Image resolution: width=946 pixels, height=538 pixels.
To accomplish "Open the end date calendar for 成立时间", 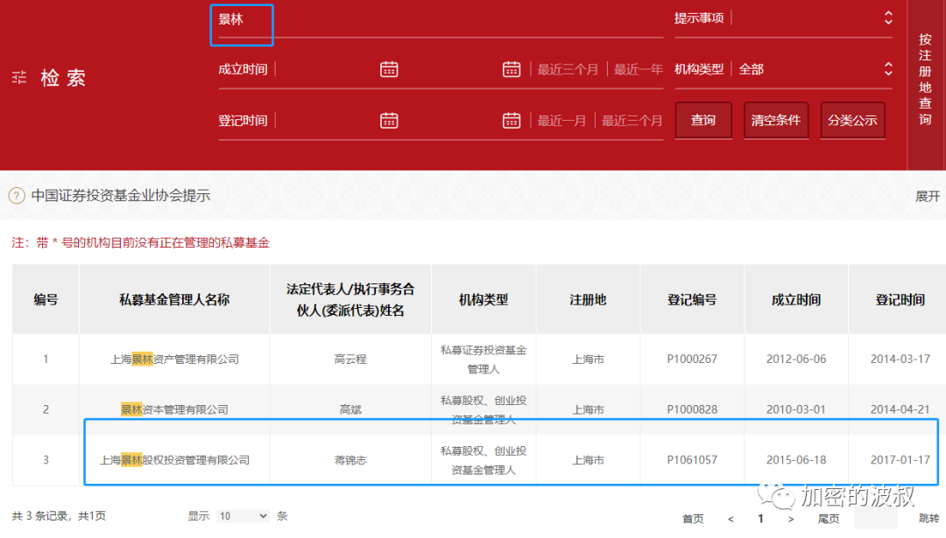I will pos(512,68).
